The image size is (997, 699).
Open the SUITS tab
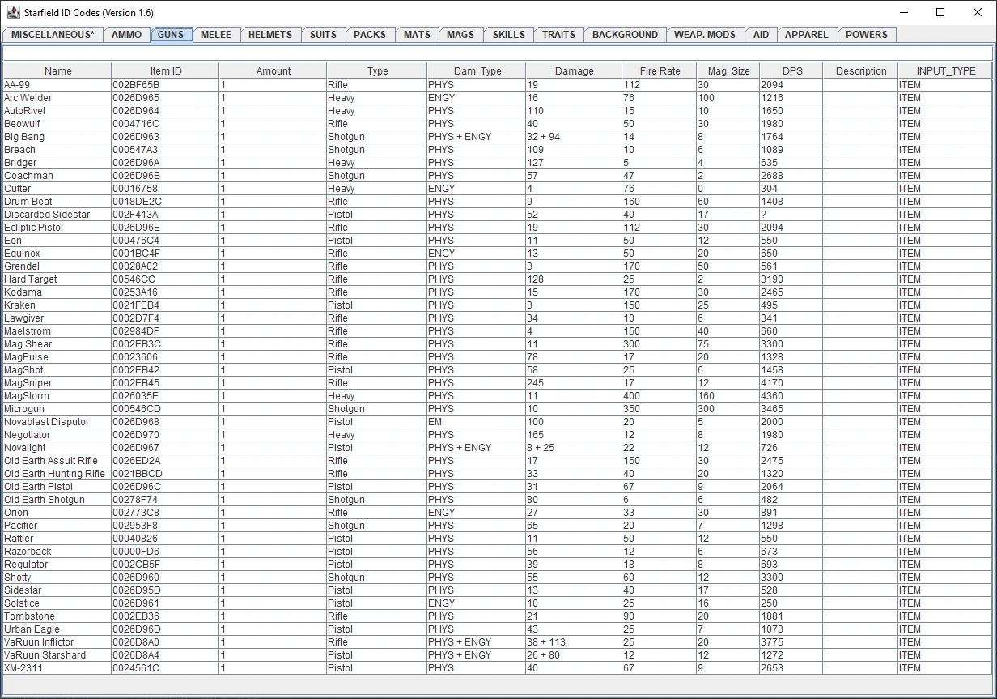point(323,35)
